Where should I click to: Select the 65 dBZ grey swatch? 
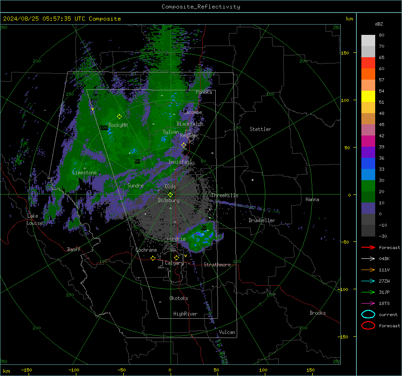[x=368, y=52]
